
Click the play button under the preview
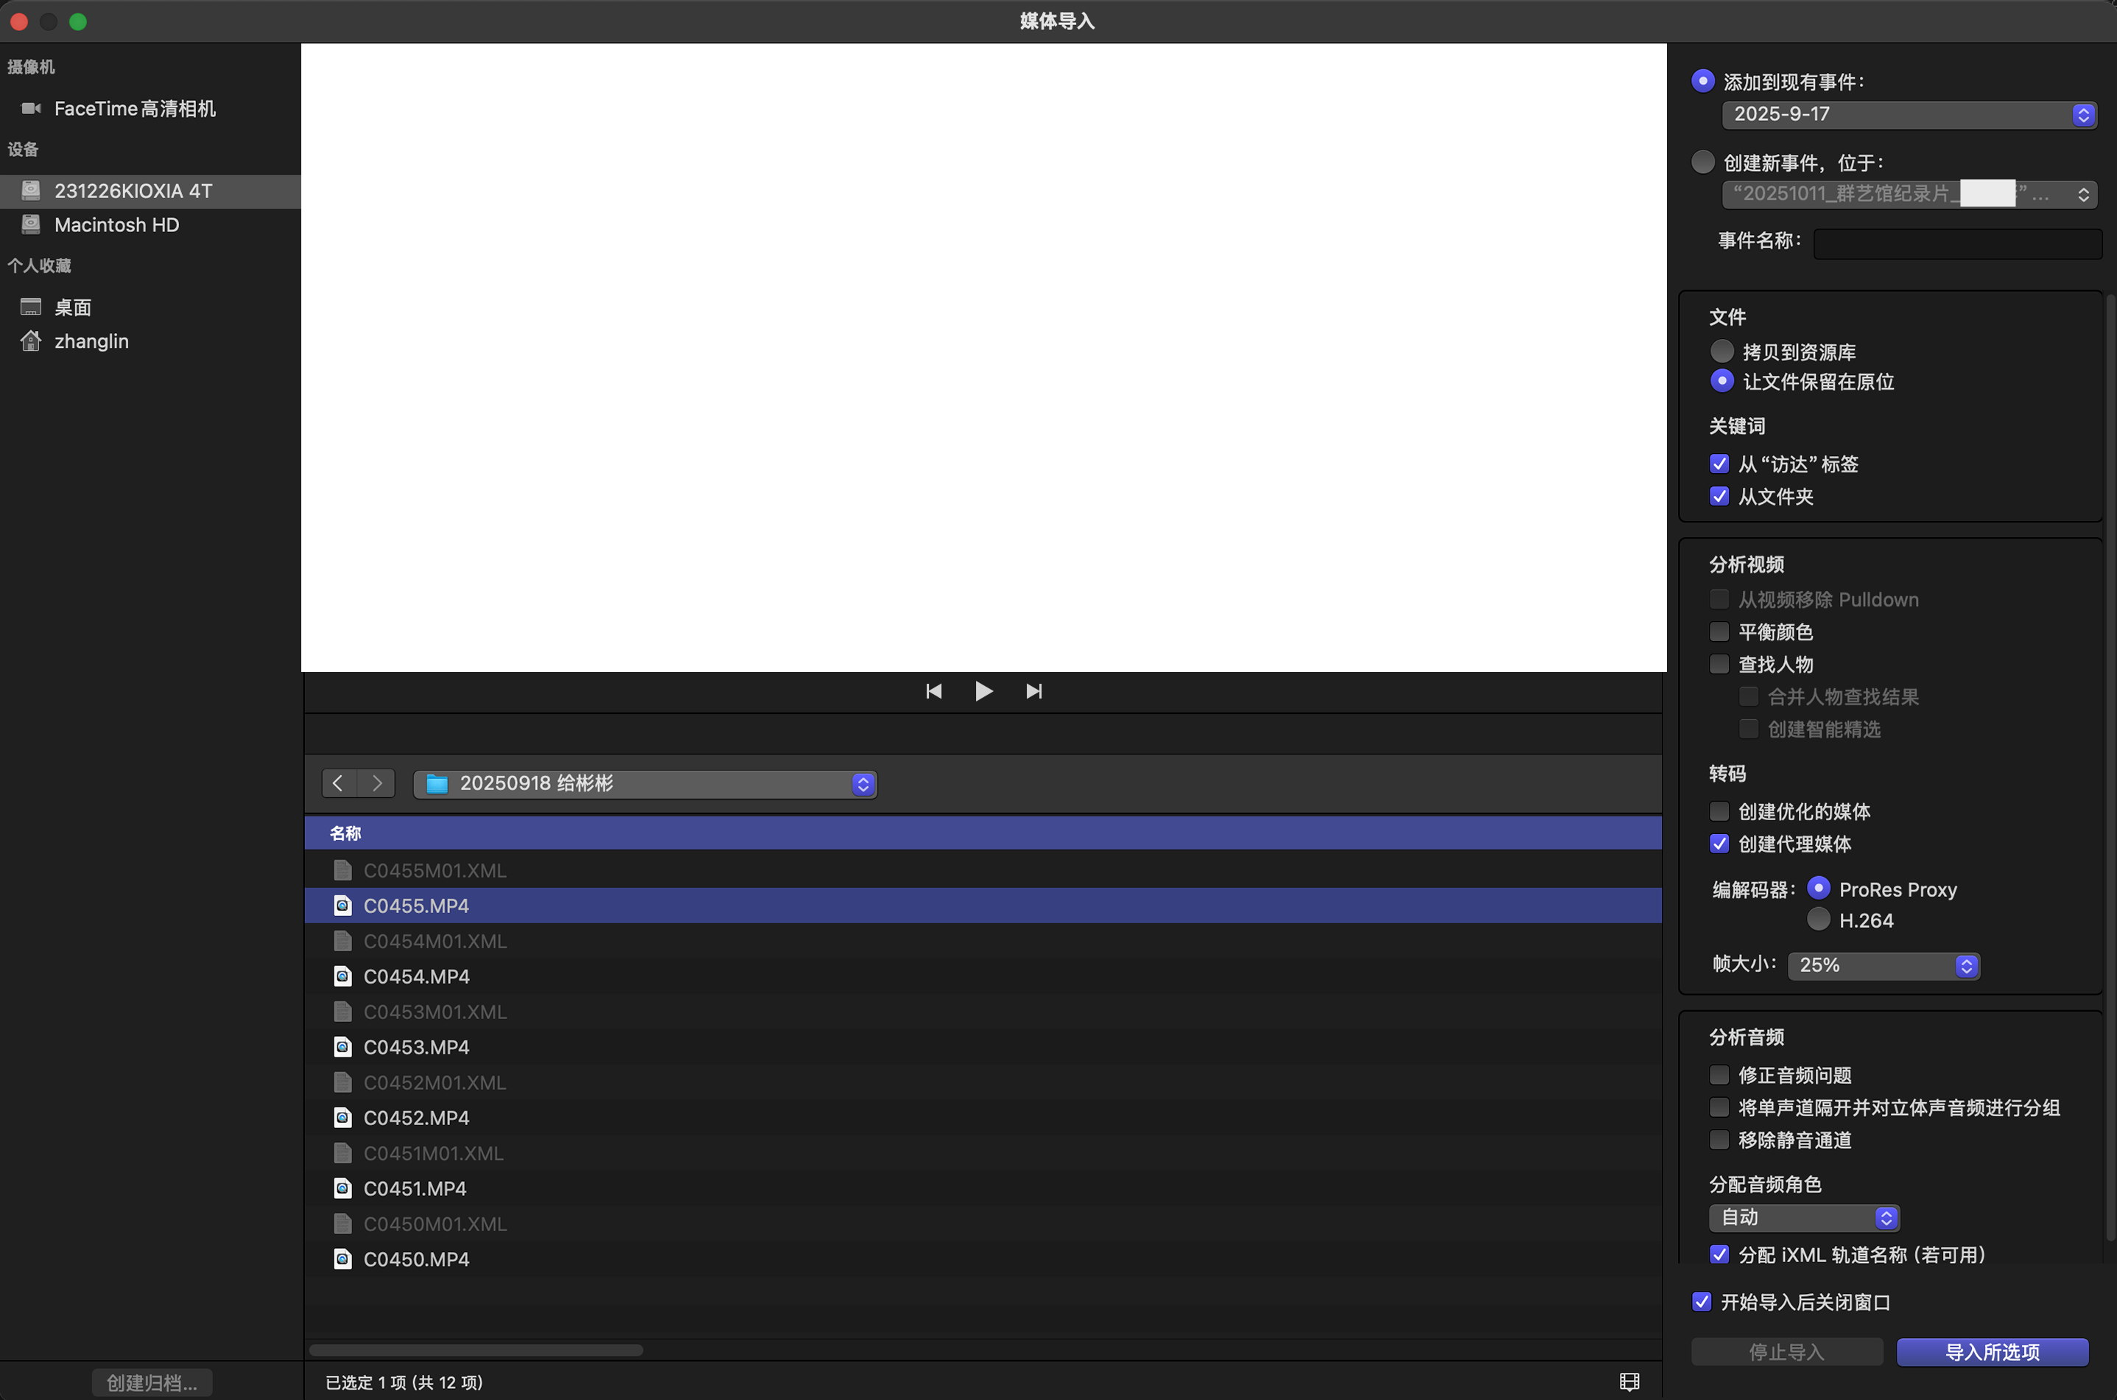[x=983, y=691]
